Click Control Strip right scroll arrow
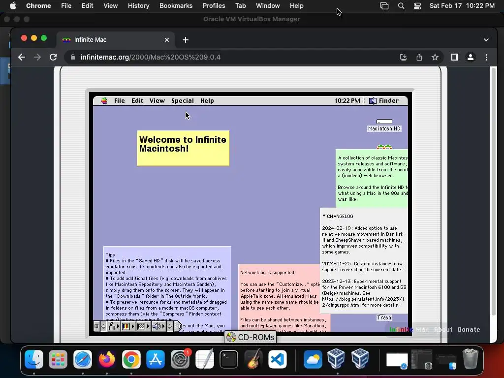The image size is (504, 378). pyautogui.click(x=170, y=327)
